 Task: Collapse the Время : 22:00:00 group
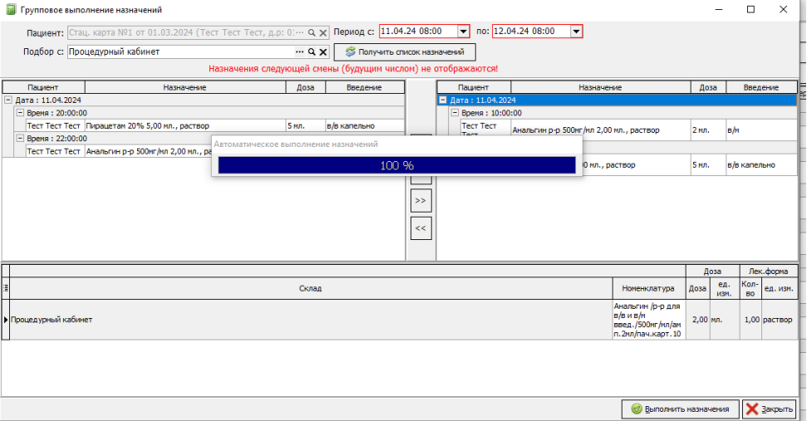click(20, 139)
